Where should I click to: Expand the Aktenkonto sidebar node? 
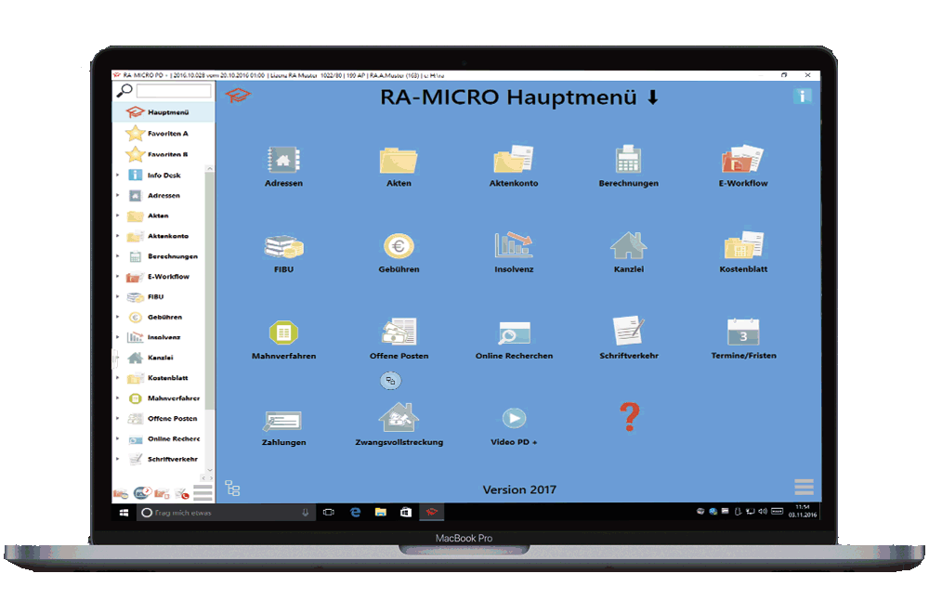[117, 236]
